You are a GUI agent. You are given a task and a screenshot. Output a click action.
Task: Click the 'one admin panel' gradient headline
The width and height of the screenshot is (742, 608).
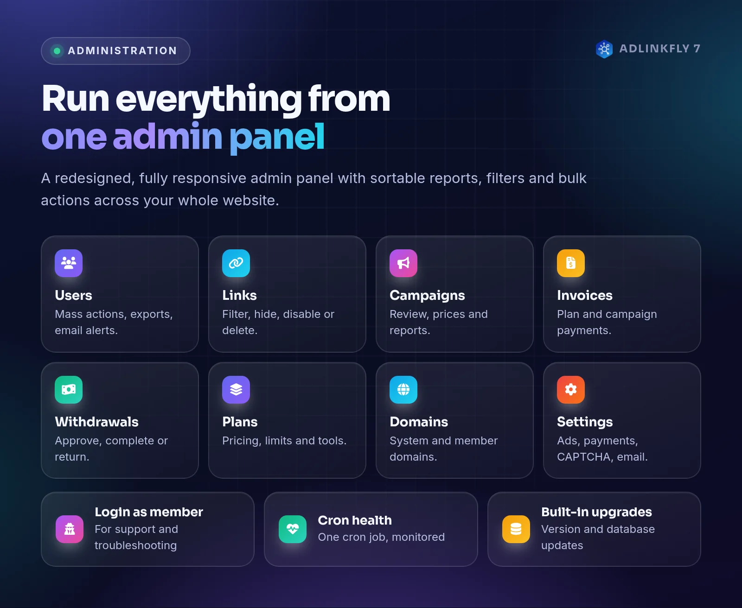point(183,137)
